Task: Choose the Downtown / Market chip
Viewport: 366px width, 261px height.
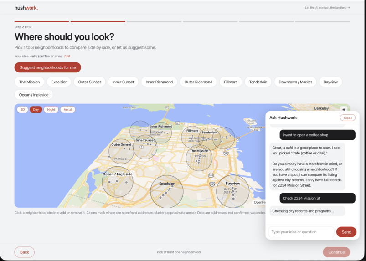Action: 295,82
